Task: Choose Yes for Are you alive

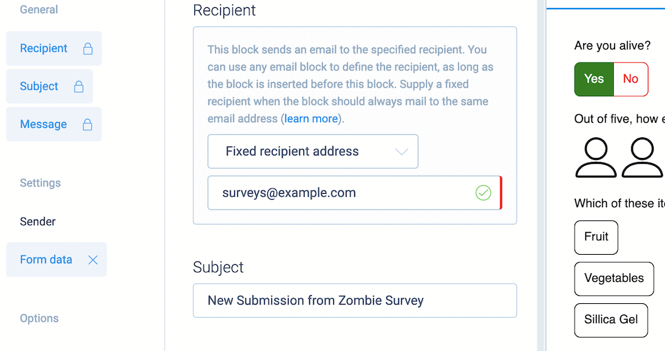Action: [594, 79]
